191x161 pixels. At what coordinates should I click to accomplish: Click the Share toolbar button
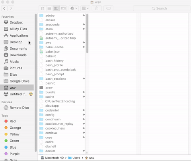point(97,8)
